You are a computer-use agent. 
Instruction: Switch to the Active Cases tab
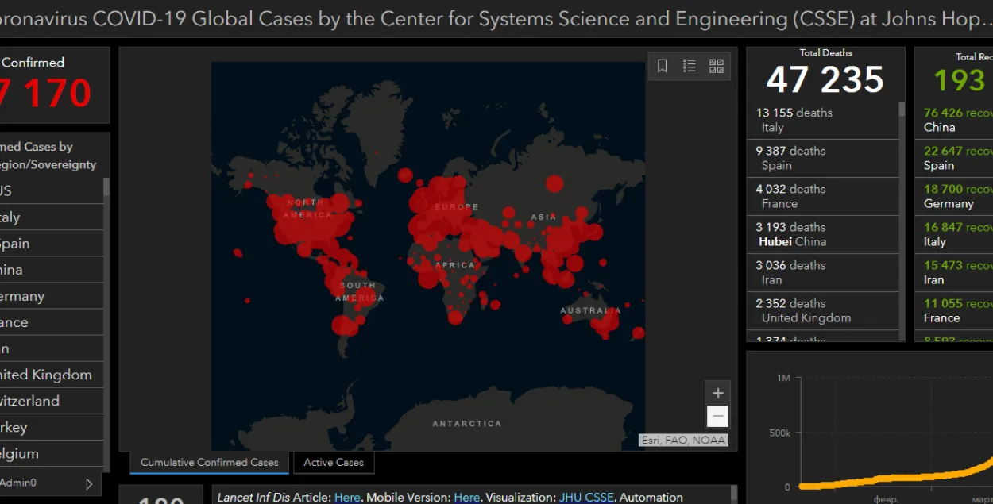click(334, 462)
